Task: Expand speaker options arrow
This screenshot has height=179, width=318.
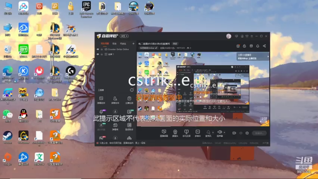Action: pyautogui.click(x=225, y=132)
